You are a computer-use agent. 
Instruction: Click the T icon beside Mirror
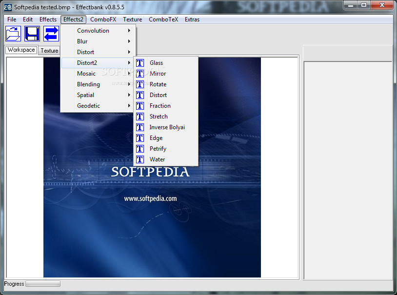pos(140,74)
